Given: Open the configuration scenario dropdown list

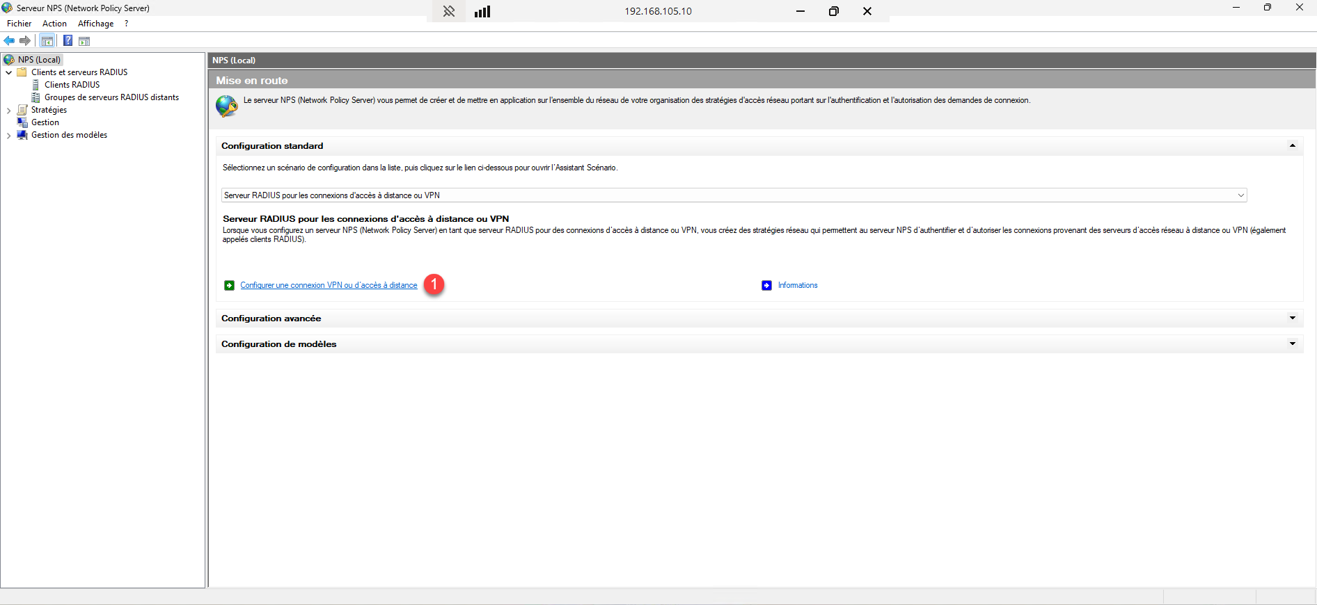Looking at the screenshot, I should point(1240,195).
